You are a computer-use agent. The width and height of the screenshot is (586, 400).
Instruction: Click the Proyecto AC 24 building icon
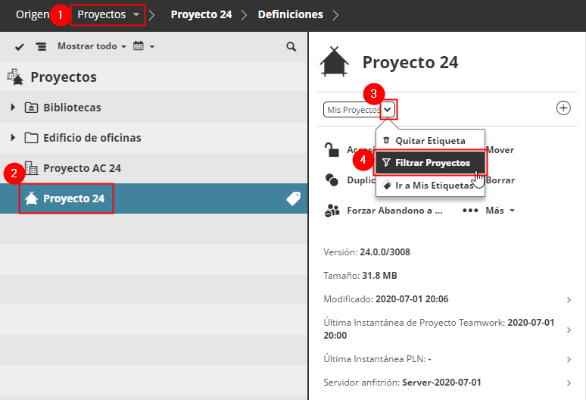pyautogui.click(x=31, y=168)
